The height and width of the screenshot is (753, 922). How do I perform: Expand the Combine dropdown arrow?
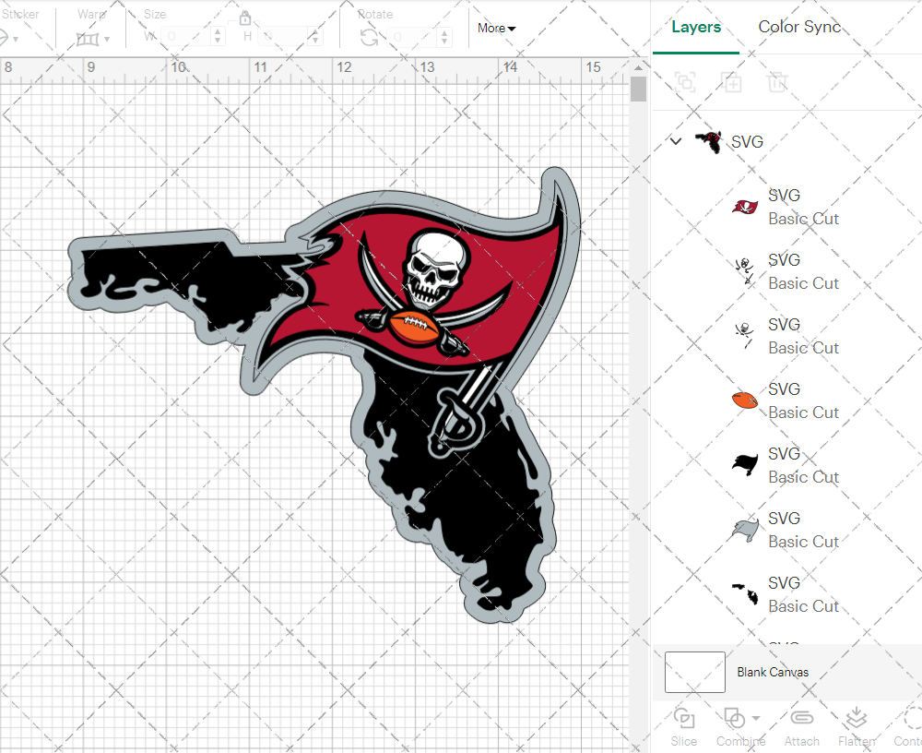pyautogui.click(x=756, y=718)
